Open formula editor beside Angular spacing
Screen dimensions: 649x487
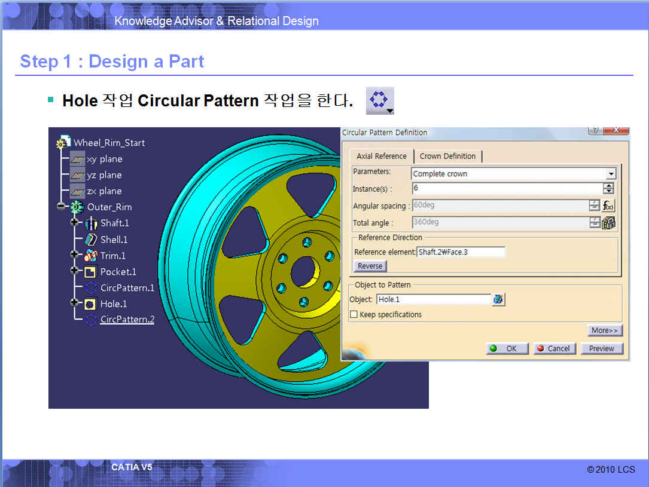point(608,206)
